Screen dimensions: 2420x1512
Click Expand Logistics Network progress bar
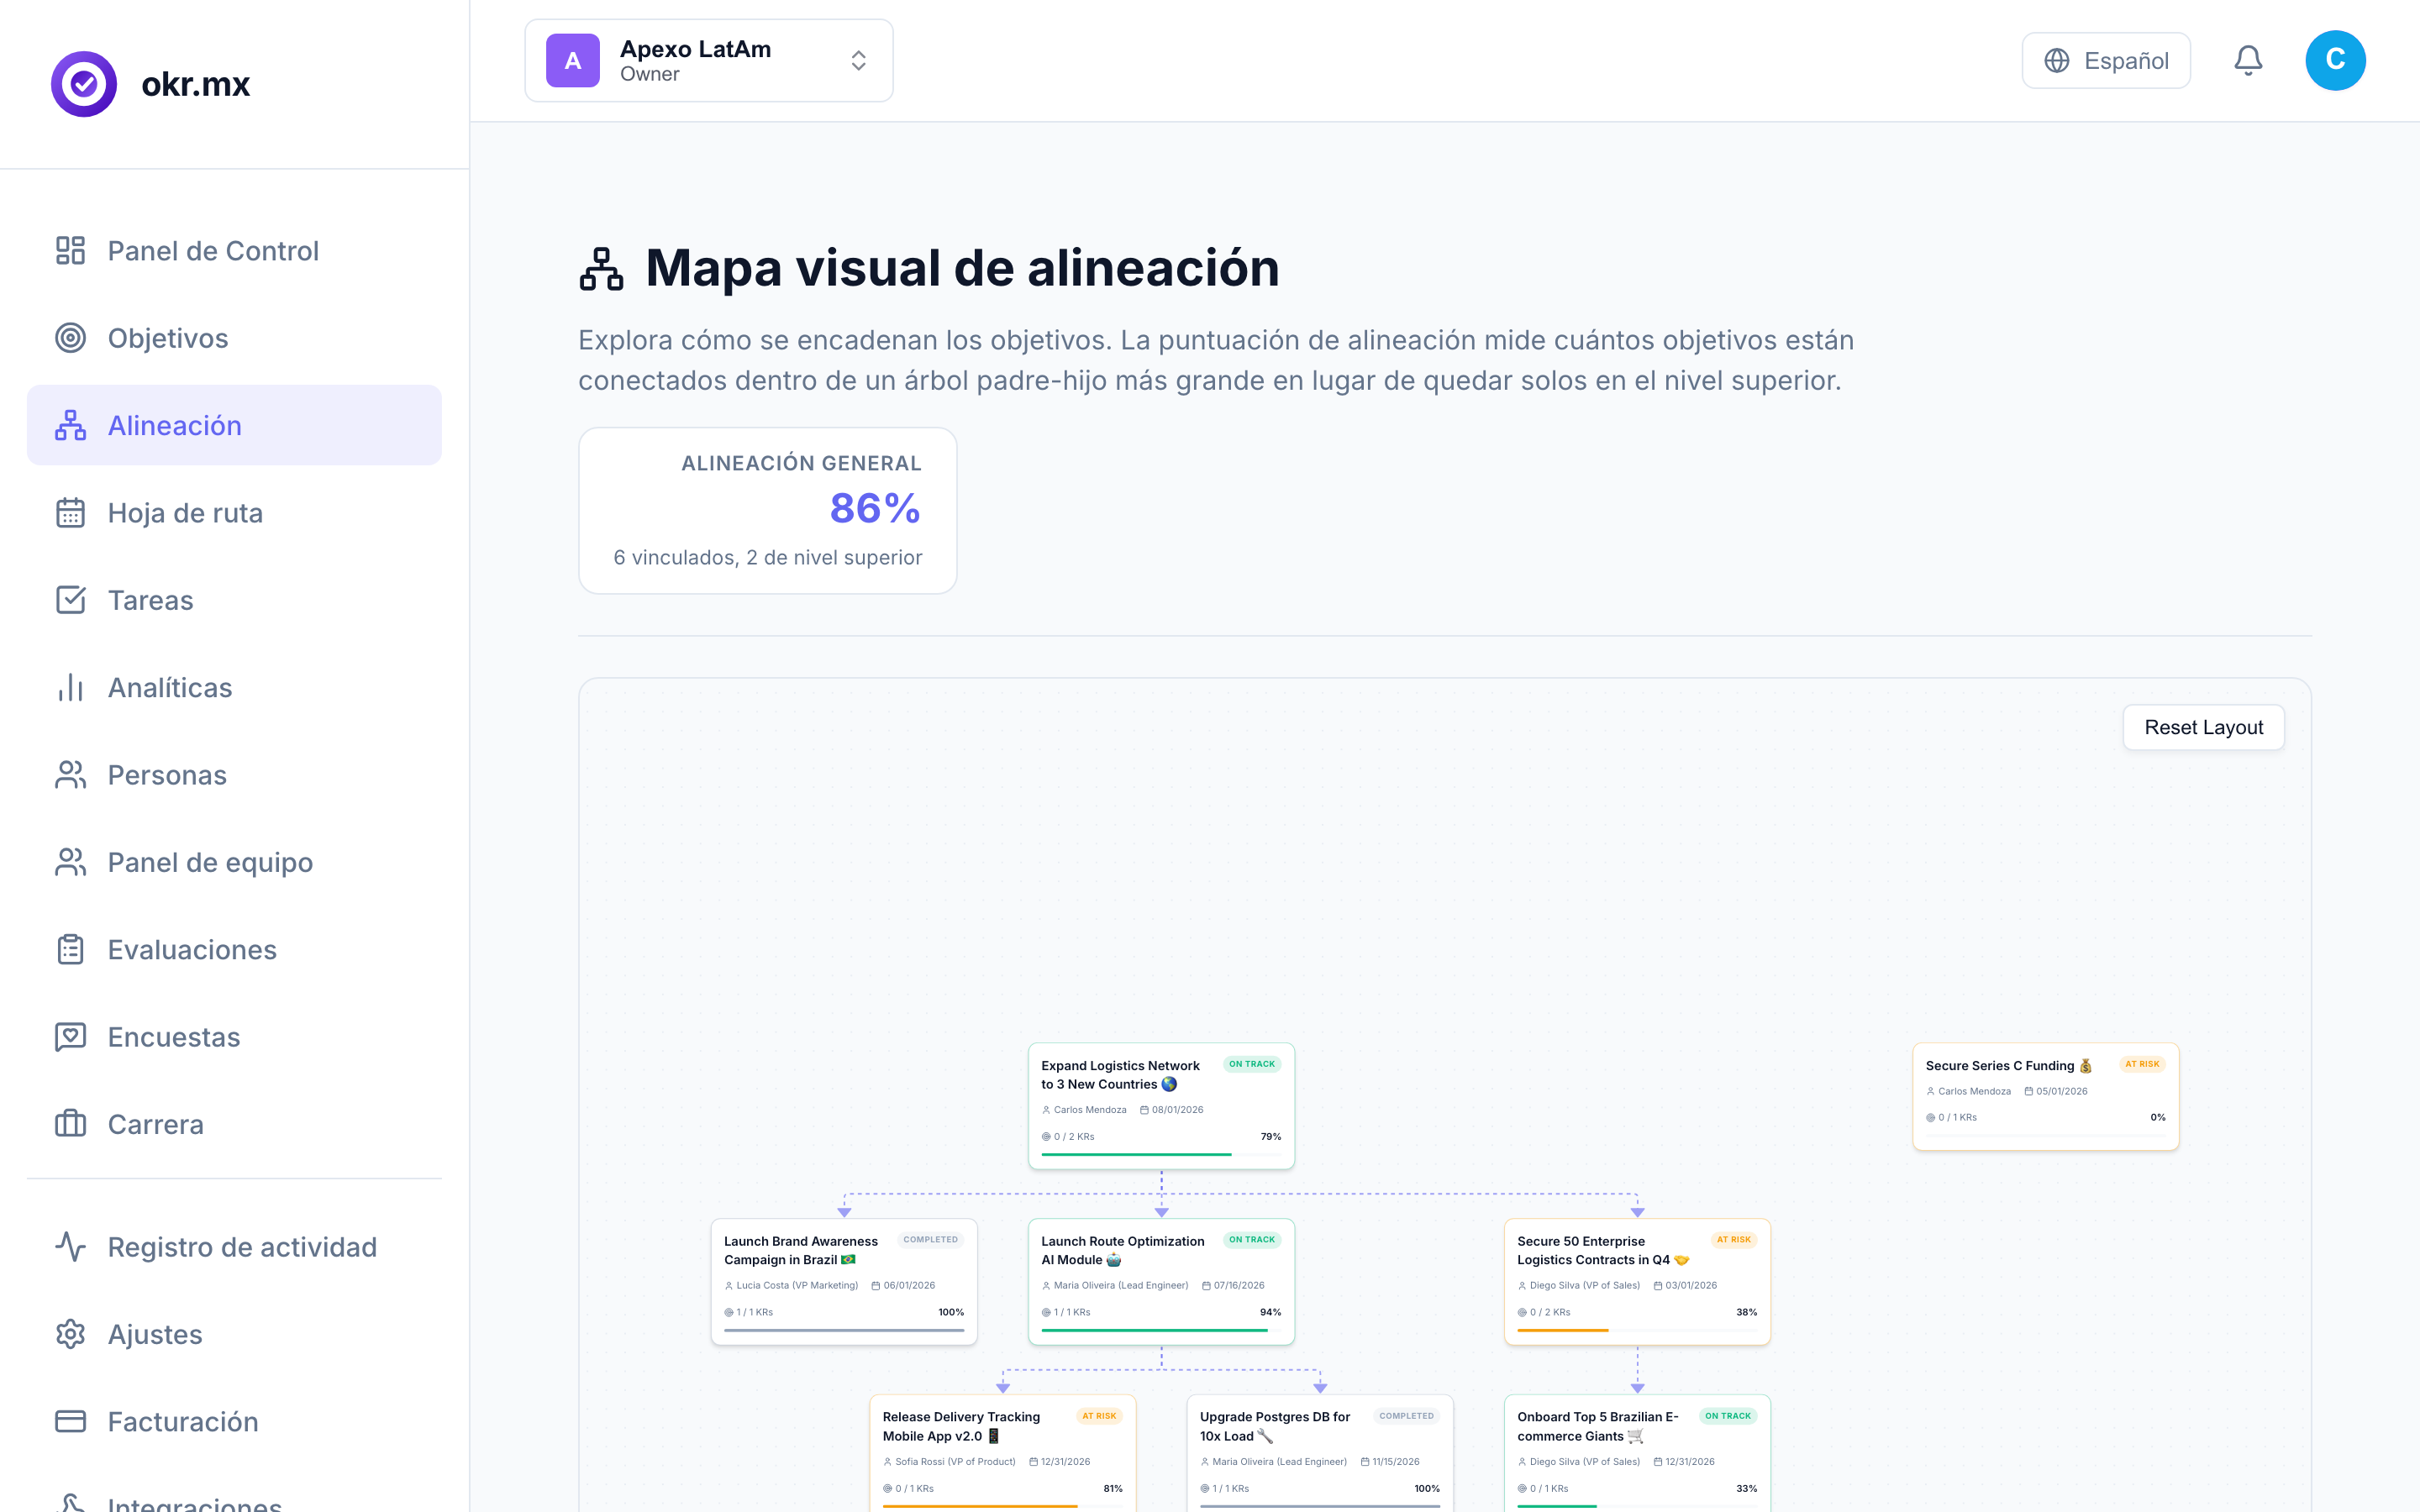tap(1161, 1154)
